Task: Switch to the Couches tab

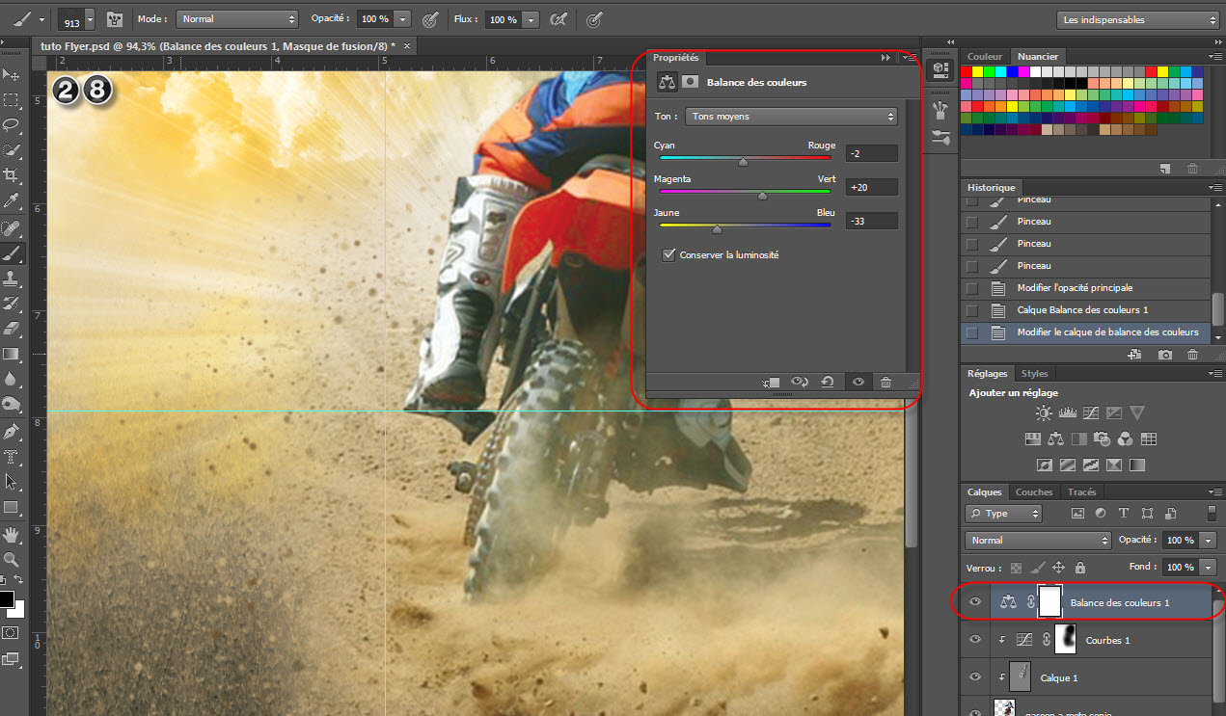Action: coord(1034,492)
